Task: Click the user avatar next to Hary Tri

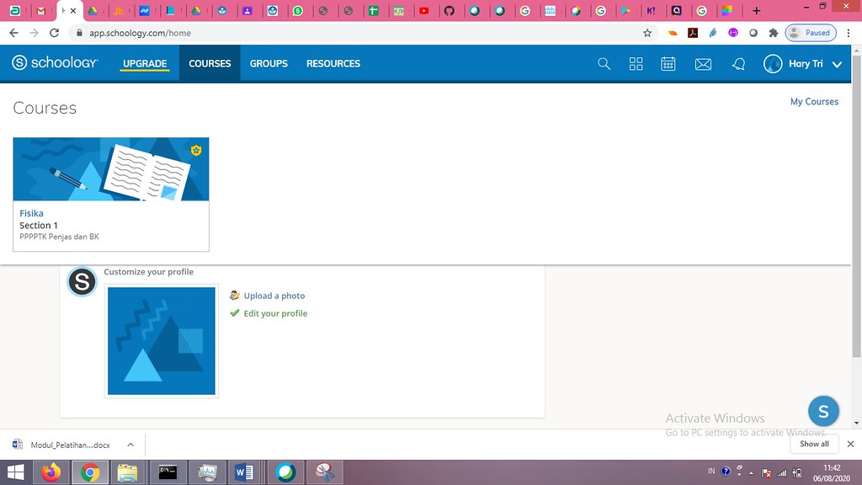Action: click(773, 64)
